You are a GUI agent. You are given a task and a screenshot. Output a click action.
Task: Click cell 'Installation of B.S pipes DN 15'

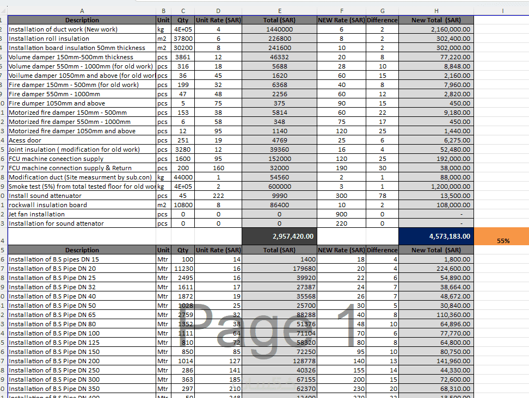tap(82, 259)
